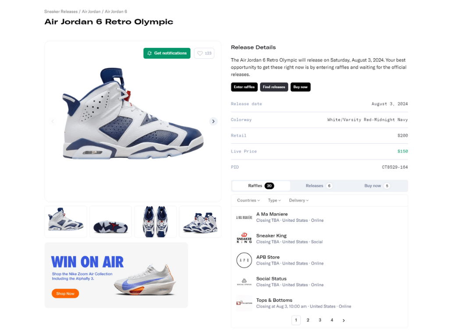Show next shoe image with right arrow
This screenshot has height=333, width=469.
[213, 121]
